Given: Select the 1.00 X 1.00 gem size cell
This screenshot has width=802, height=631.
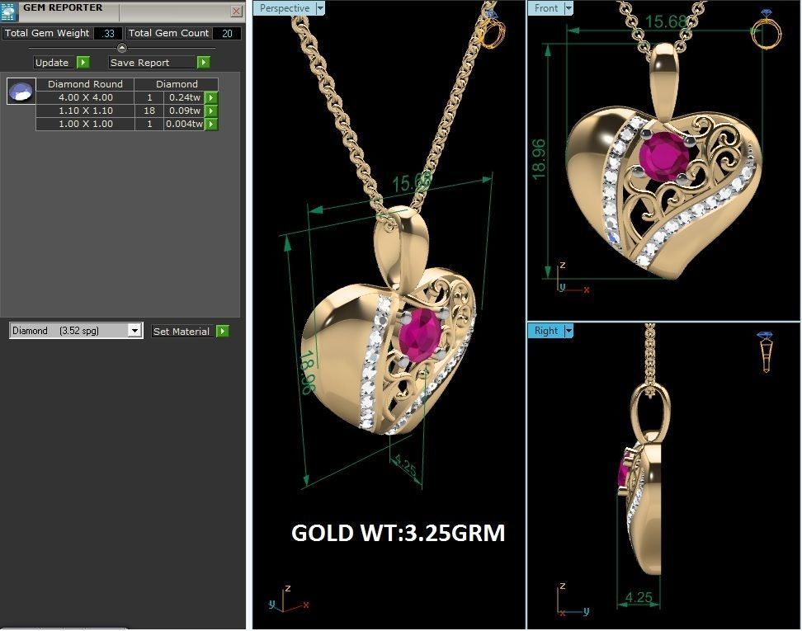Looking at the screenshot, I should [86, 124].
